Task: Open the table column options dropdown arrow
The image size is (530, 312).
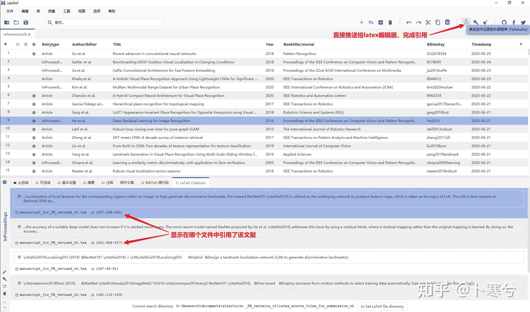Action: click(x=521, y=44)
